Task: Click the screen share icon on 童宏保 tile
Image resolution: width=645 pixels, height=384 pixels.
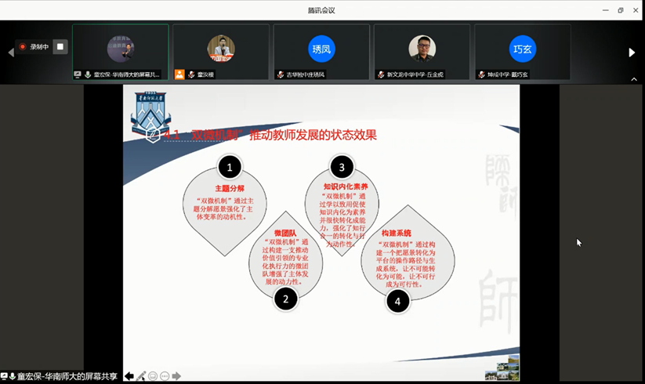Action: [78, 74]
